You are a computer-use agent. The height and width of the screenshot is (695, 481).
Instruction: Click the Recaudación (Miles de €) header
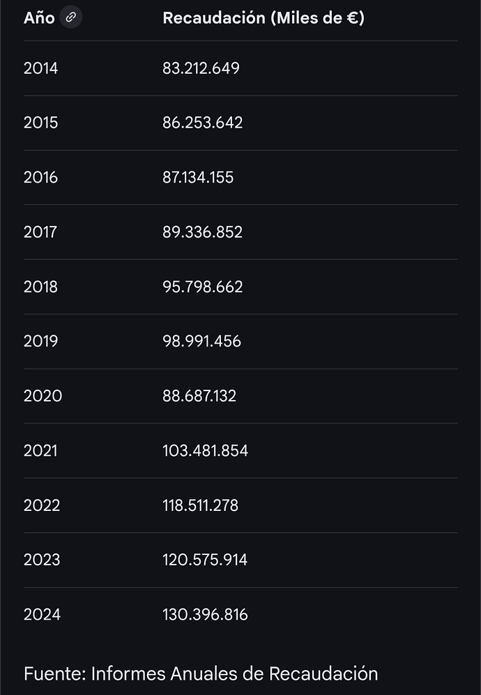click(264, 18)
